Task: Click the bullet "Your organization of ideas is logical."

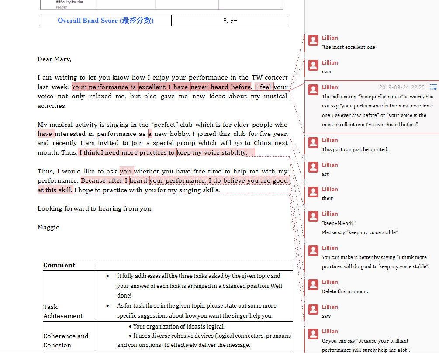Action: click(179, 326)
